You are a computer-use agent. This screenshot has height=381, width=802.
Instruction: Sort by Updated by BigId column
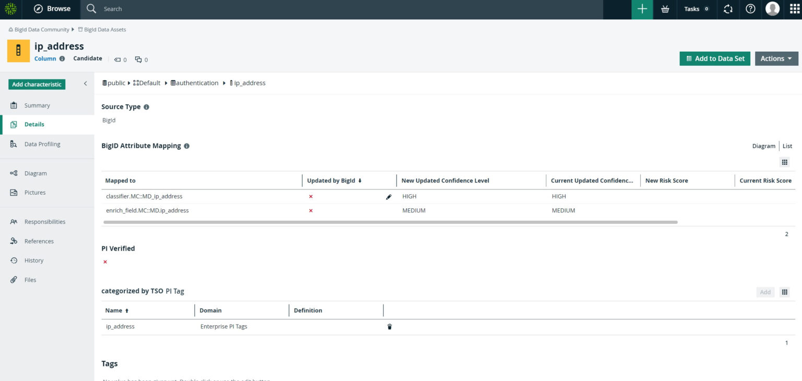pyautogui.click(x=334, y=181)
